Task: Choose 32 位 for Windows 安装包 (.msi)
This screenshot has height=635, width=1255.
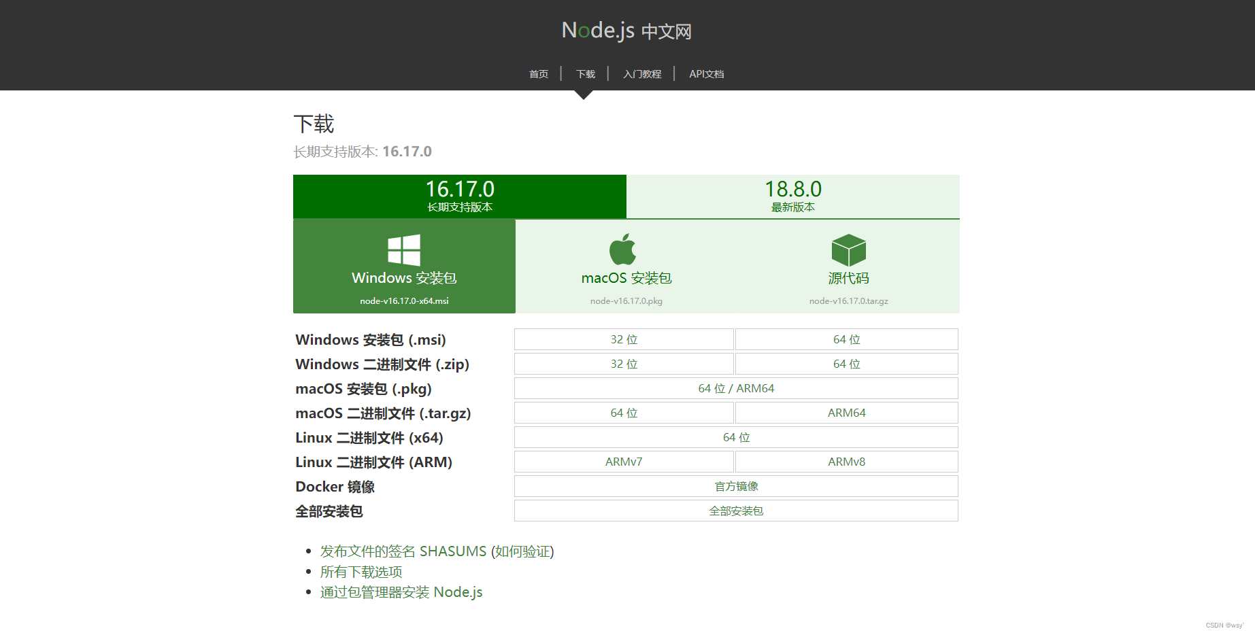Action: point(624,339)
